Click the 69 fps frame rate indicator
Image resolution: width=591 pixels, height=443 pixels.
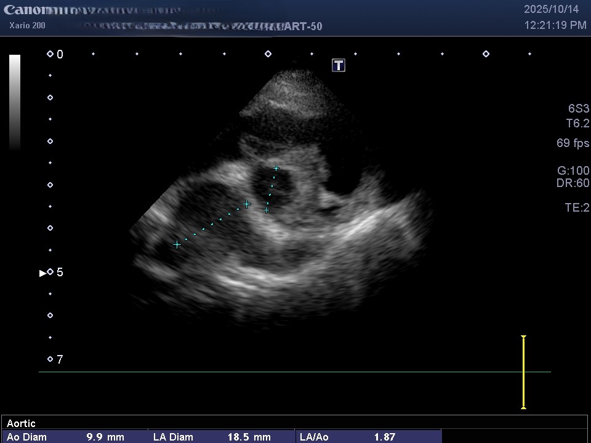[x=573, y=143]
